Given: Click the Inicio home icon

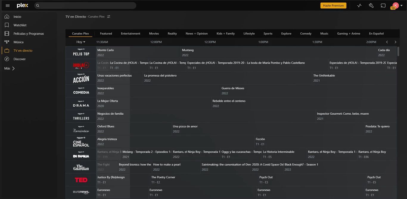Looking at the screenshot, I should pyautogui.click(x=7, y=17).
